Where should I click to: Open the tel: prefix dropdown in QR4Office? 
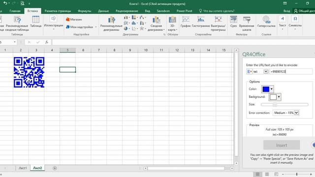tap(266, 71)
